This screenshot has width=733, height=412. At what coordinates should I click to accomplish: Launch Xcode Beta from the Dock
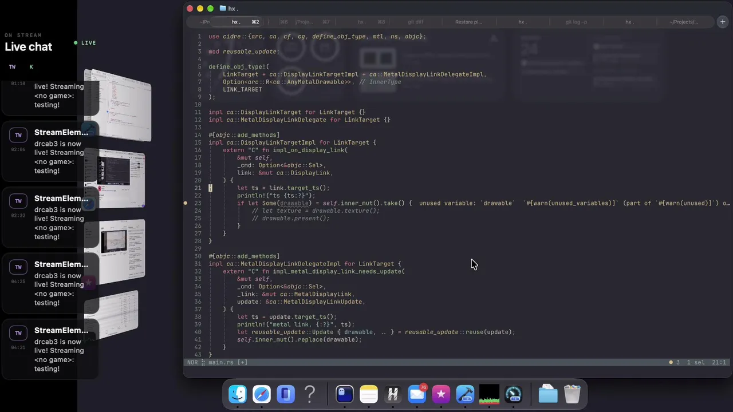[465, 394]
